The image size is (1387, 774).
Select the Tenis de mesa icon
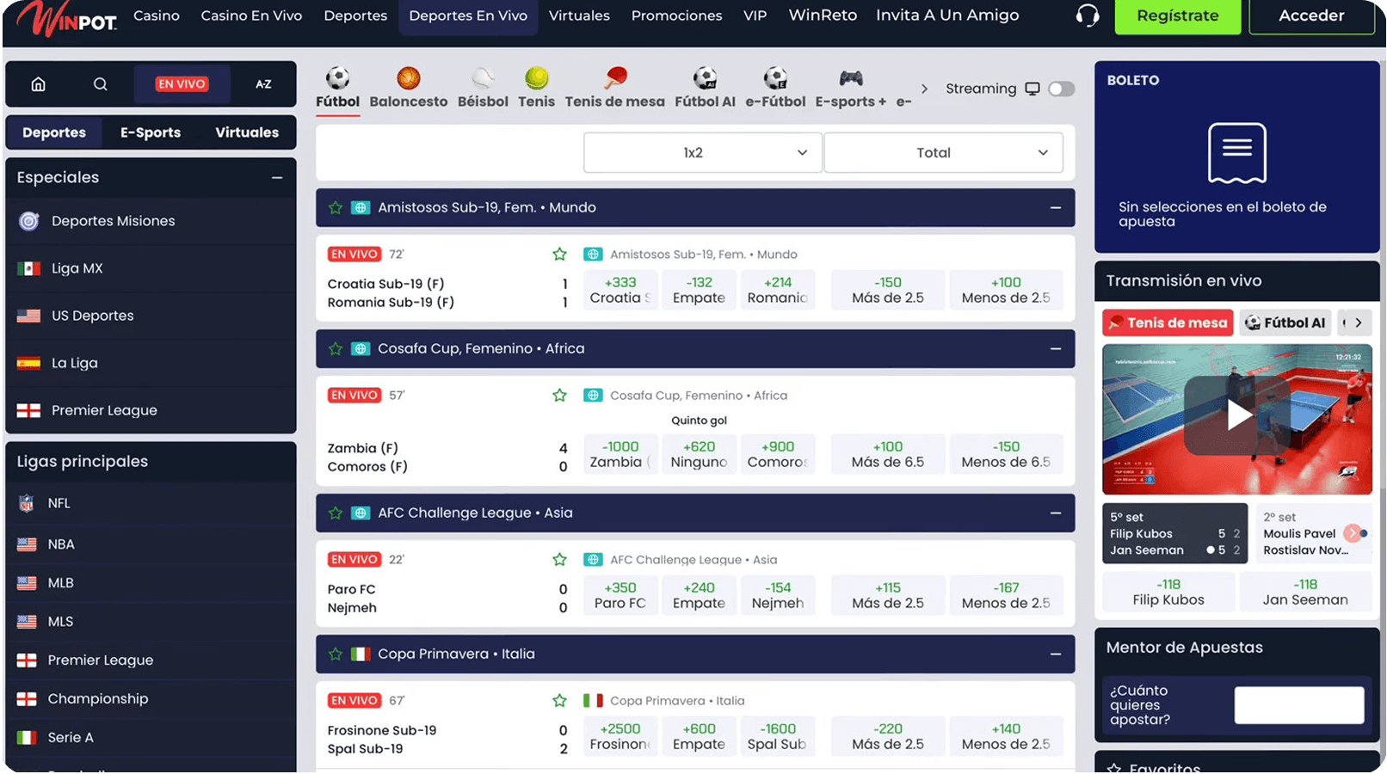click(615, 78)
